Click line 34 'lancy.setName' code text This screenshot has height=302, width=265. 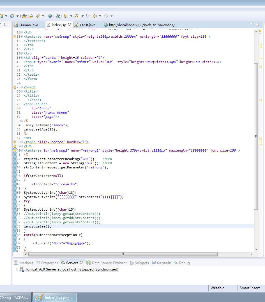tap(46, 125)
